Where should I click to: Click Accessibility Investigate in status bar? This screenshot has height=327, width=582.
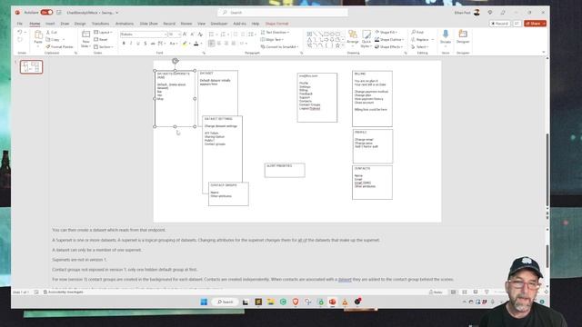(x=64, y=292)
